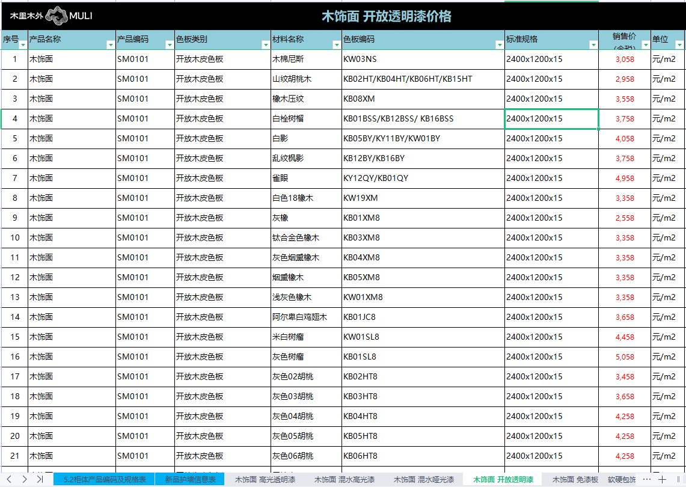Select the 5,058 price cell
686x487 pixels.
[x=624, y=357]
